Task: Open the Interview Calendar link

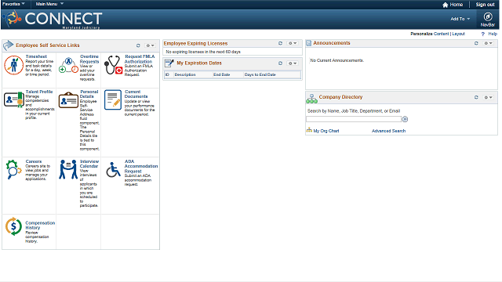Action: click(x=89, y=164)
